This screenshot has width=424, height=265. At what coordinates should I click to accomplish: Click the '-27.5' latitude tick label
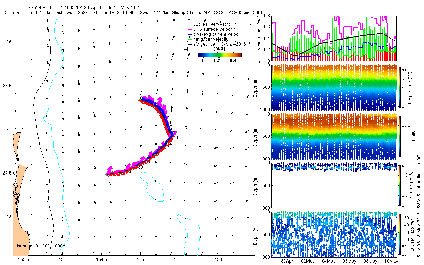point(6,173)
